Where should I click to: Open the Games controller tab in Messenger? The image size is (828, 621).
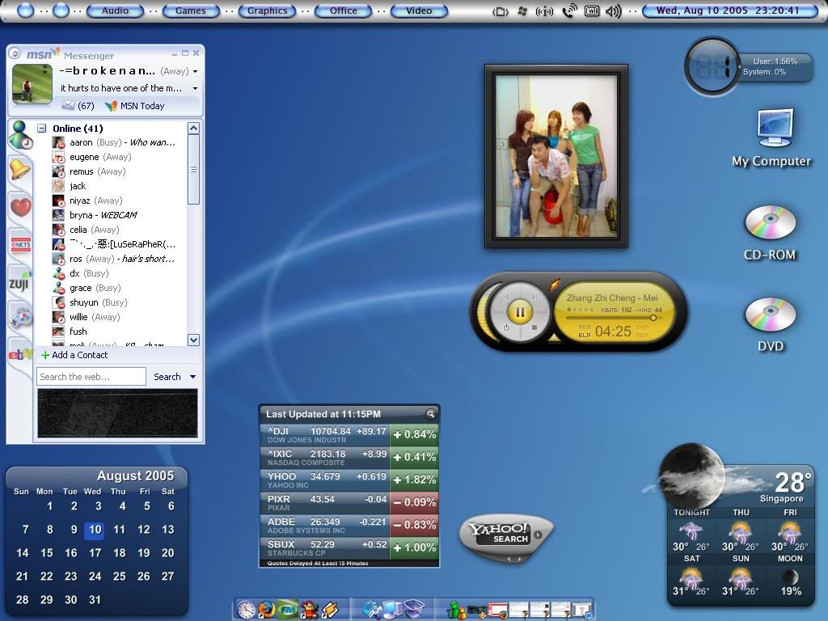[x=21, y=318]
